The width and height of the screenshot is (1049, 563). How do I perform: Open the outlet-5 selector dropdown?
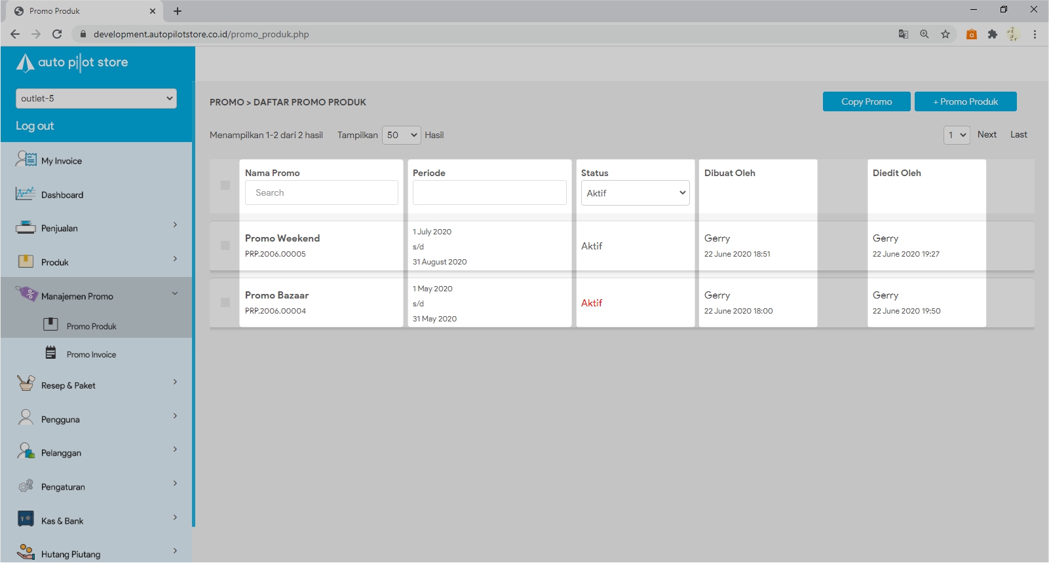(96, 98)
